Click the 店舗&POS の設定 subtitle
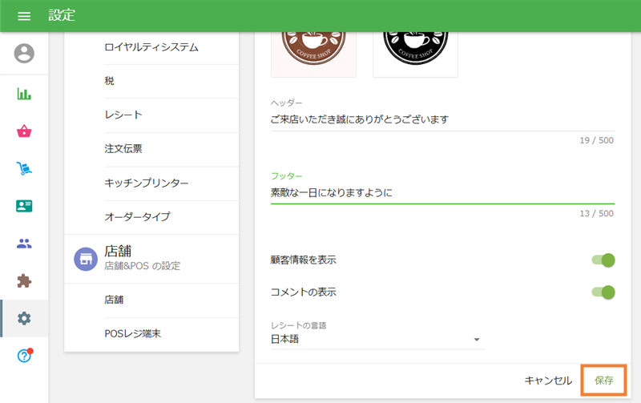Viewport: 641px width, 403px height. [143, 266]
